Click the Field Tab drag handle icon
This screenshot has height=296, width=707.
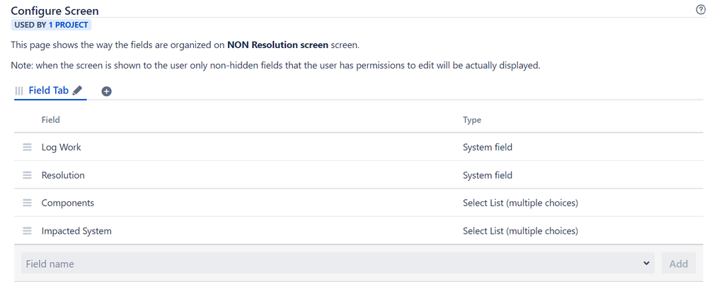click(x=19, y=91)
